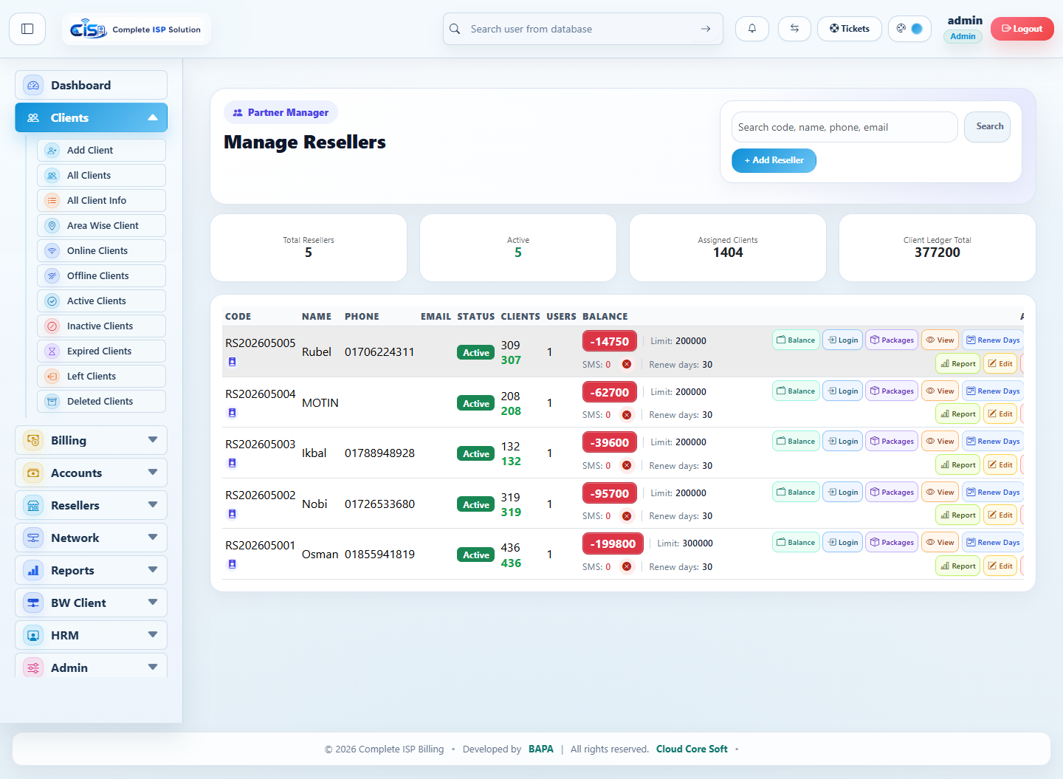Click Renew Days for Osman

click(x=993, y=543)
